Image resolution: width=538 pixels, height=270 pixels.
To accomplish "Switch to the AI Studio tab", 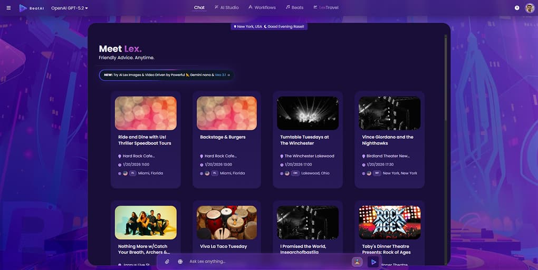I will 226,7.
